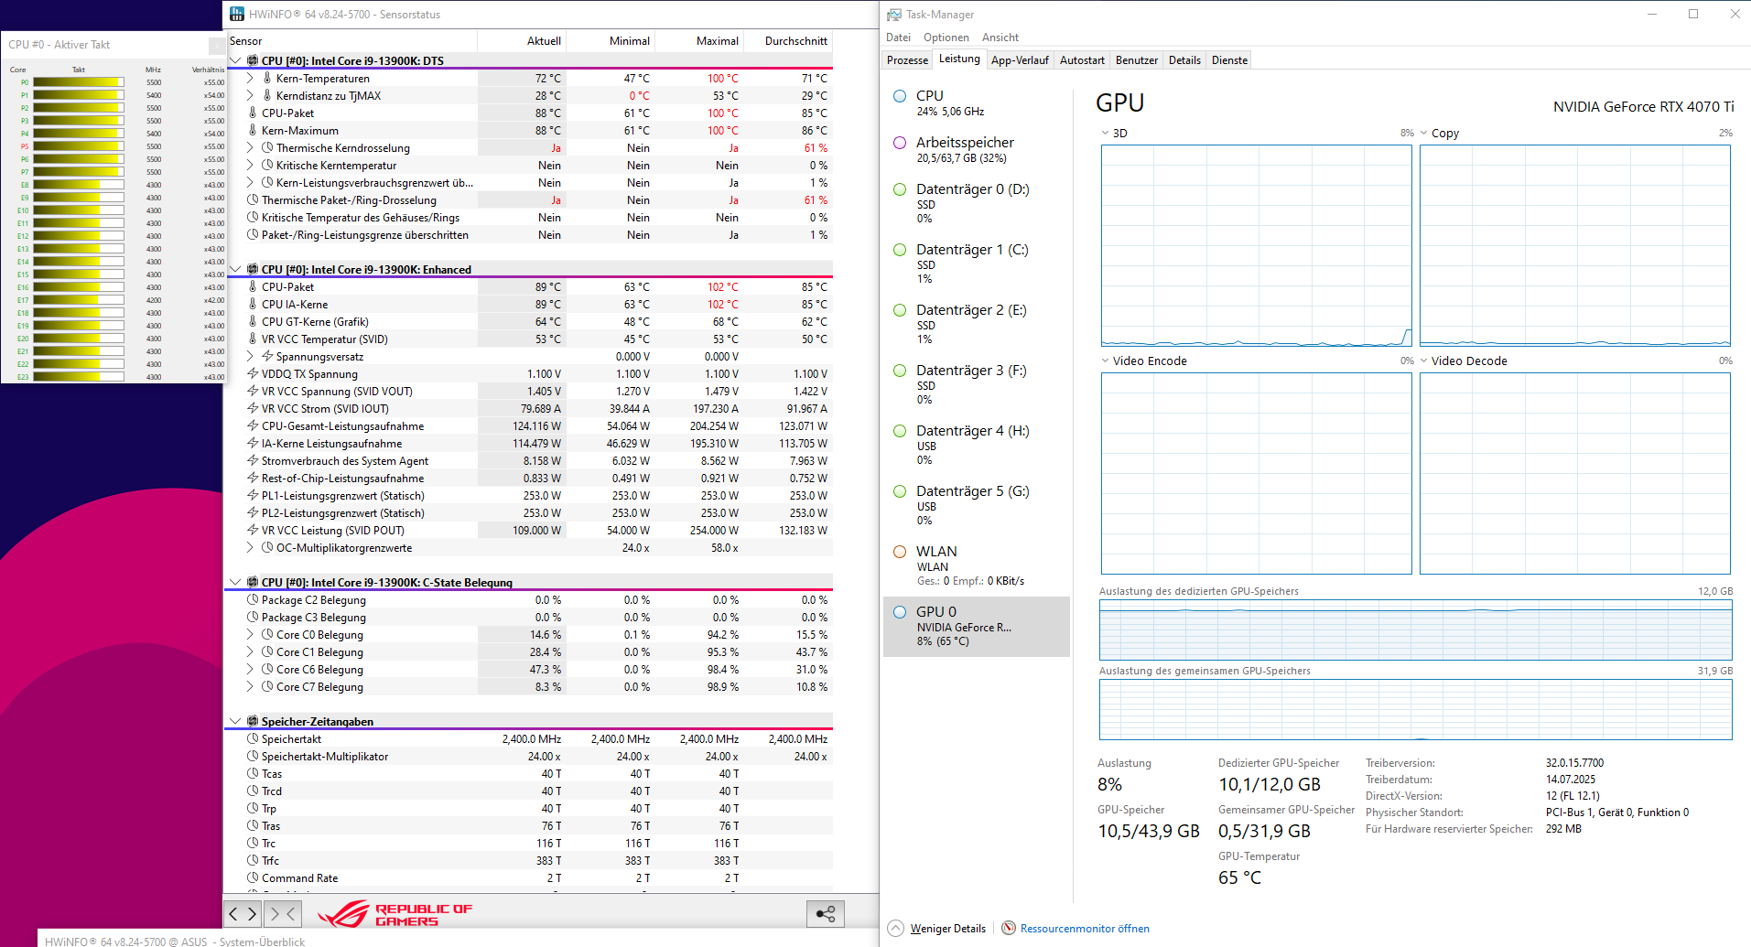1751x947 pixels.
Task: Click the Minimal column header
Action: (611, 41)
